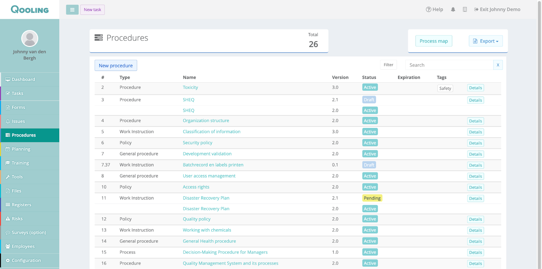This screenshot has width=542, height=269.
Task: Open Batchrecord en labels printen link
Action: (x=213, y=165)
